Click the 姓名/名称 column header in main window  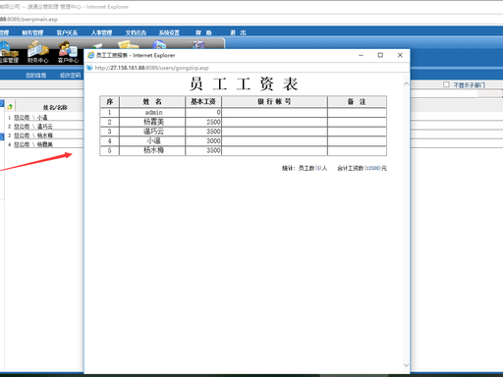[x=55, y=107]
